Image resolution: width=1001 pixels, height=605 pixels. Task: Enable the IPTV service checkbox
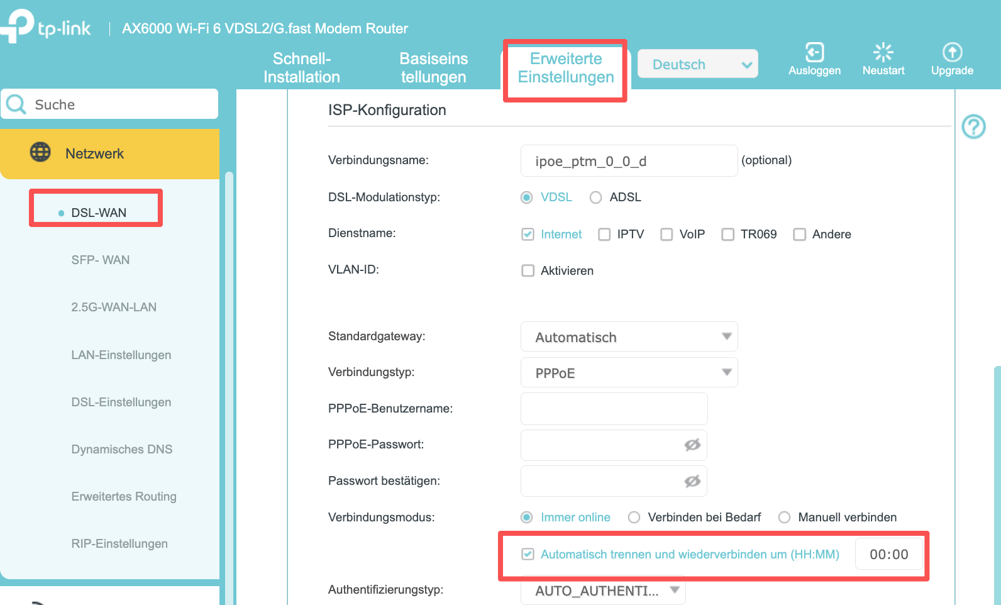(x=604, y=235)
